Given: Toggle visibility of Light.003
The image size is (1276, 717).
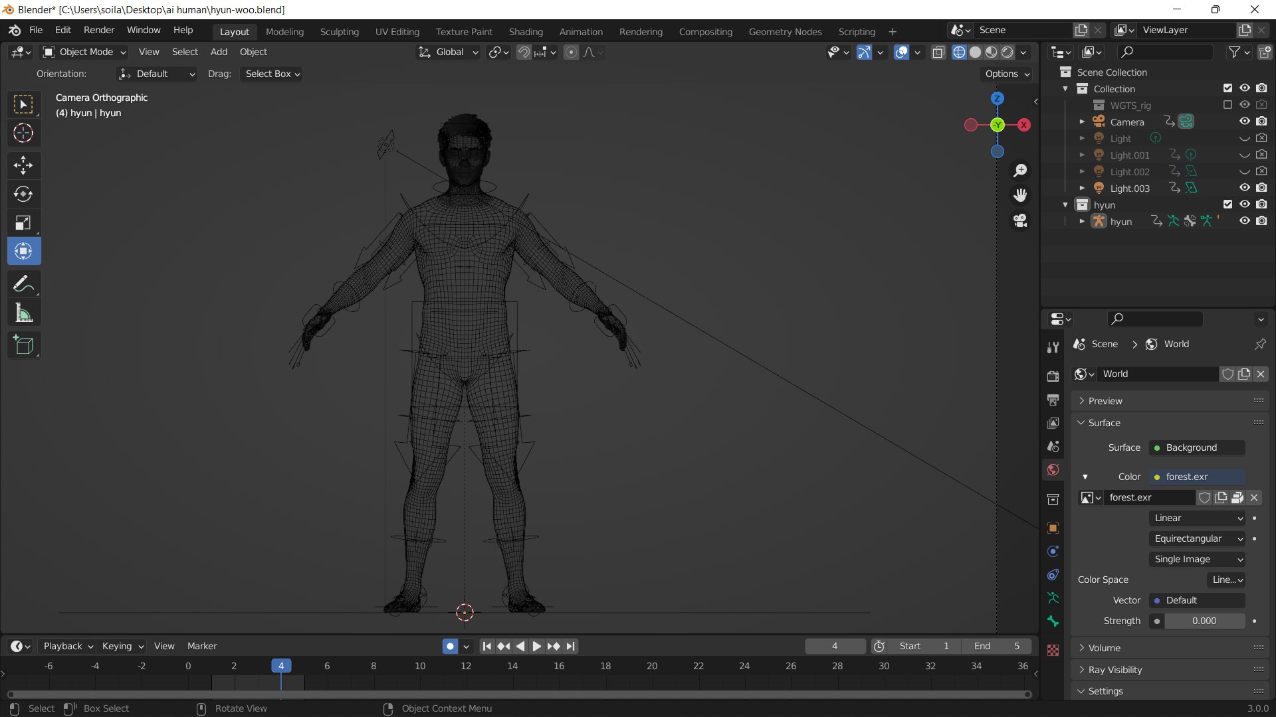Looking at the screenshot, I should (1245, 188).
